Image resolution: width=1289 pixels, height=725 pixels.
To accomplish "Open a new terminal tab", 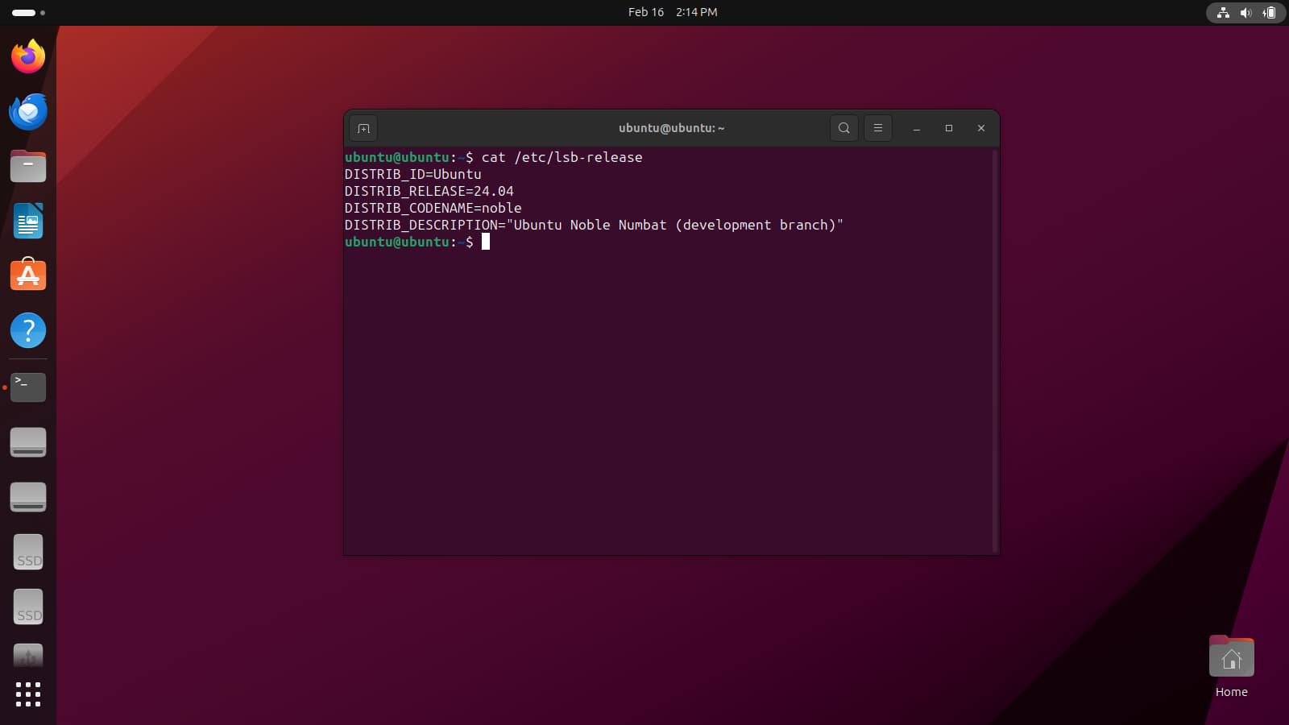I will (363, 128).
